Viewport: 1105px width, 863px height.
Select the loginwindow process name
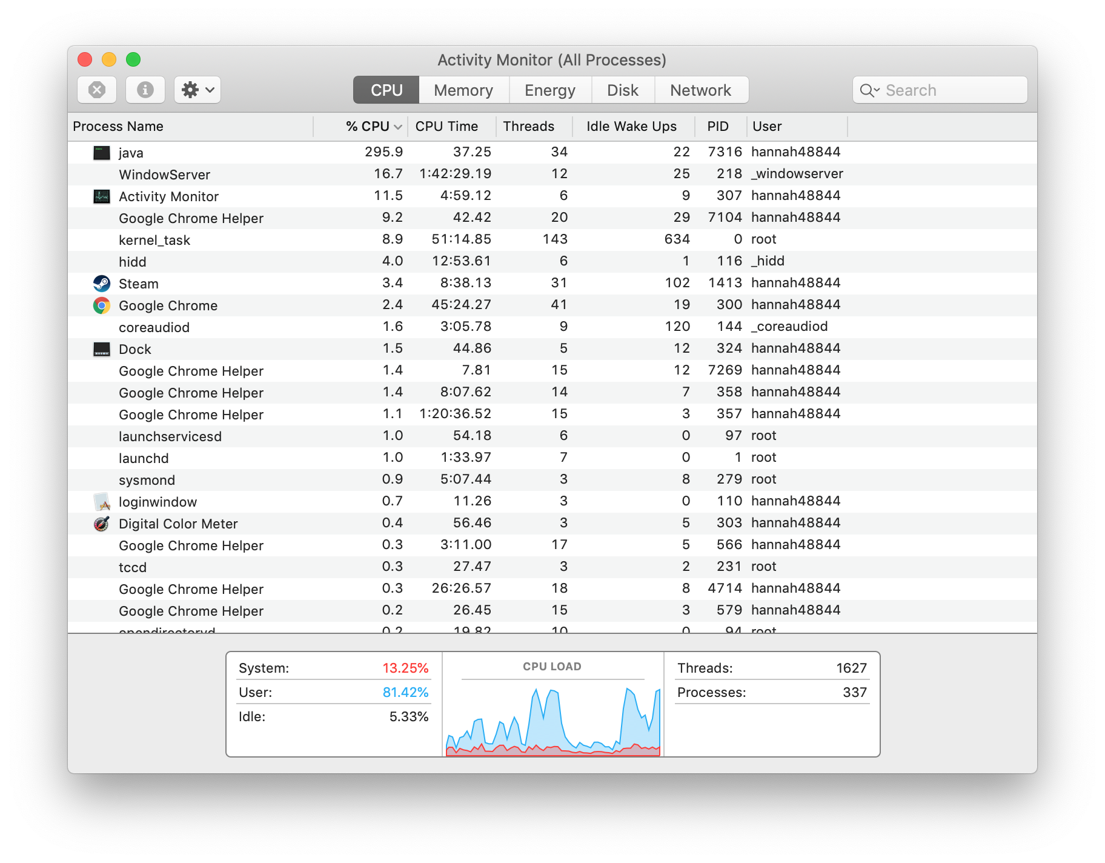tap(158, 502)
